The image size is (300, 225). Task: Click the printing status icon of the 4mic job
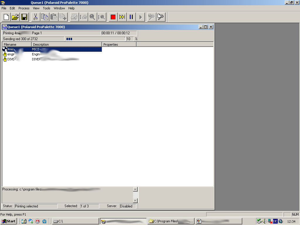coord(5,49)
